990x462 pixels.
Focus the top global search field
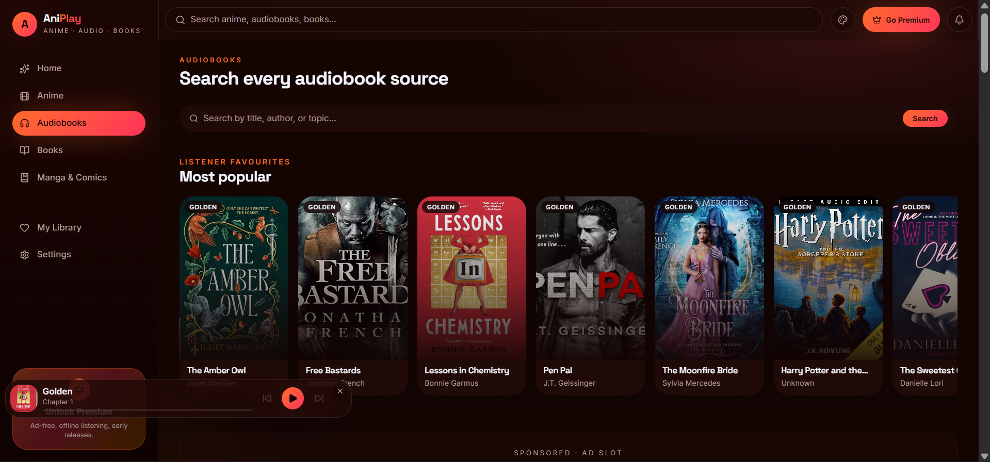click(x=494, y=20)
